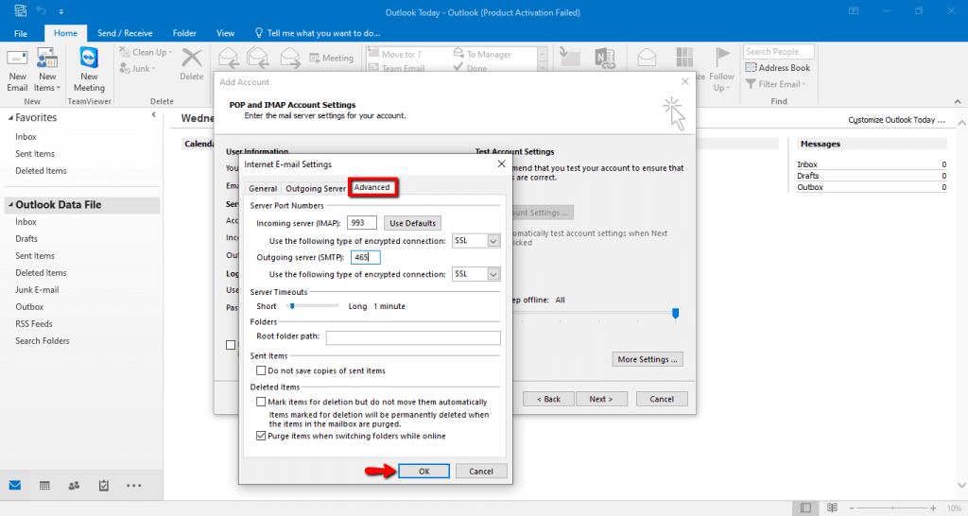Click the OneNote ribbon icon
This screenshot has height=516, width=968.
coord(604,58)
